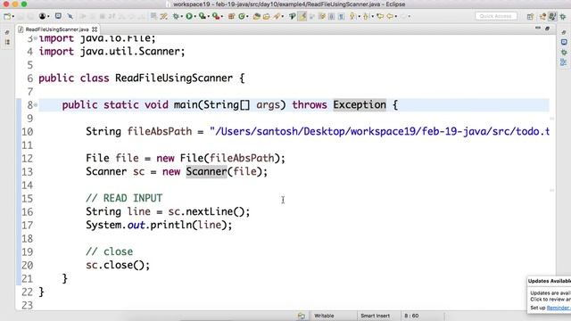Open the Outline view icon in right sidebar
This screenshot has height=321, width=571.
click(x=564, y=62)
